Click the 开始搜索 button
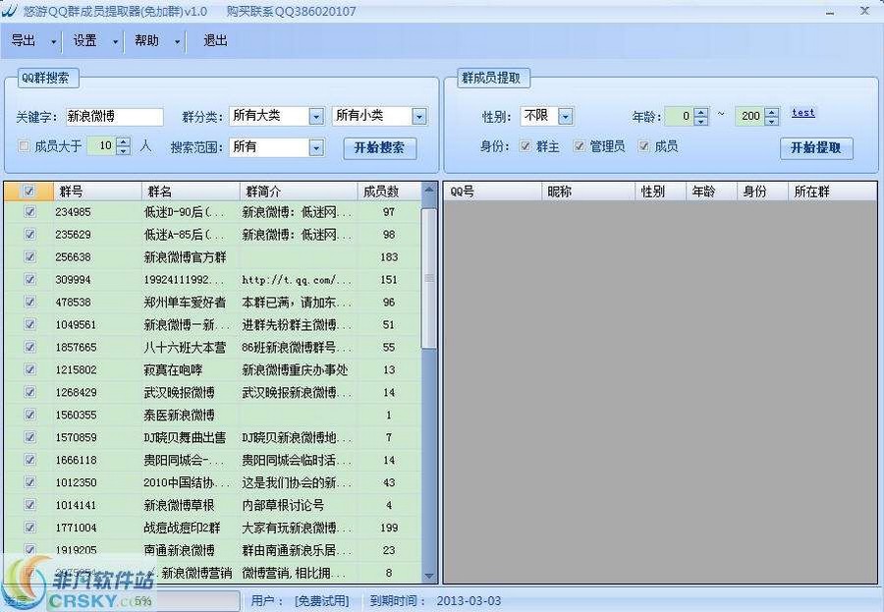Viewport: 884px width, 612px height. tap(379, 147)
